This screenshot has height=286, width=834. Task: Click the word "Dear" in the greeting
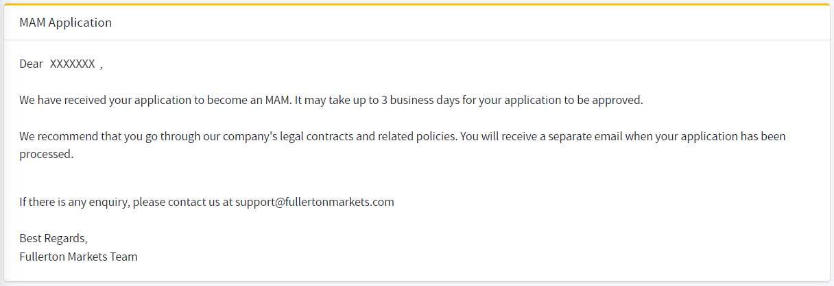[31, 64]
